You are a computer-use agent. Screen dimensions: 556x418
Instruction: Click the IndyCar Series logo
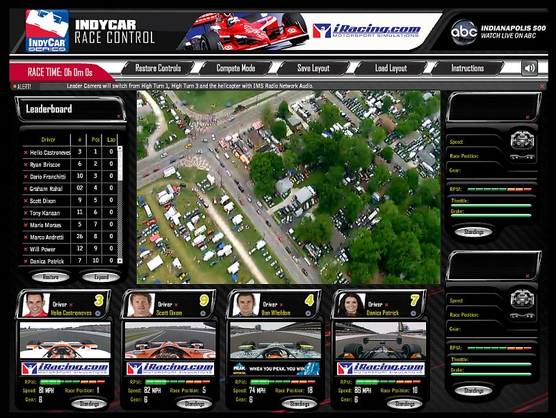point(47,31)
